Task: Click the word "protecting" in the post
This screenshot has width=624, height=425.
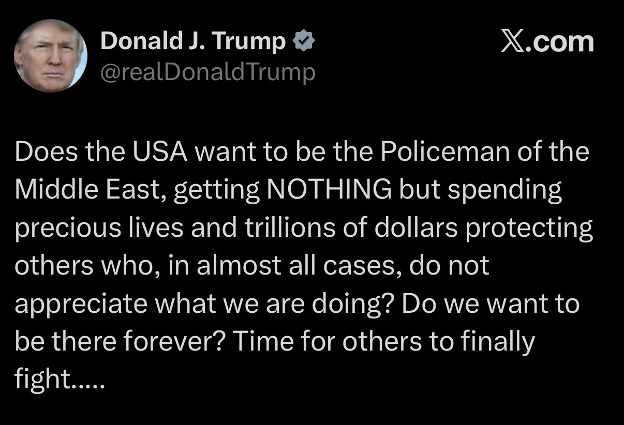Action: click(528, 228)
